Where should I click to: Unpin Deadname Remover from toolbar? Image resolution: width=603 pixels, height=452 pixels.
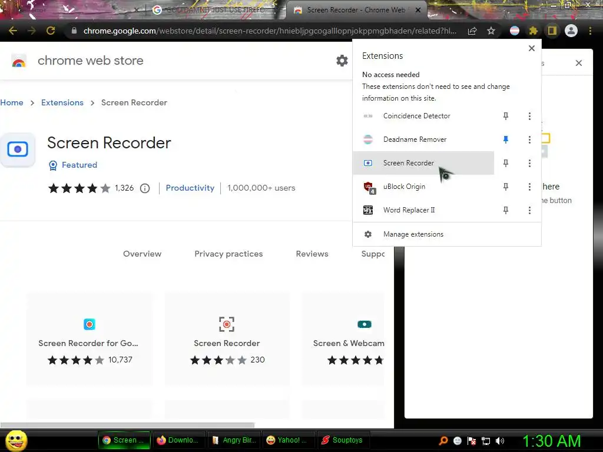click(506, 139)
